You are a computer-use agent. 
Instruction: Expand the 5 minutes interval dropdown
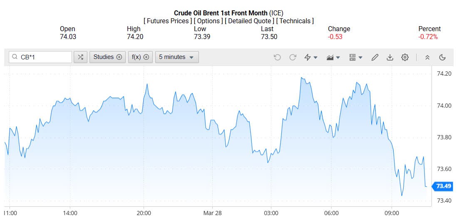(x=177, y=57)
